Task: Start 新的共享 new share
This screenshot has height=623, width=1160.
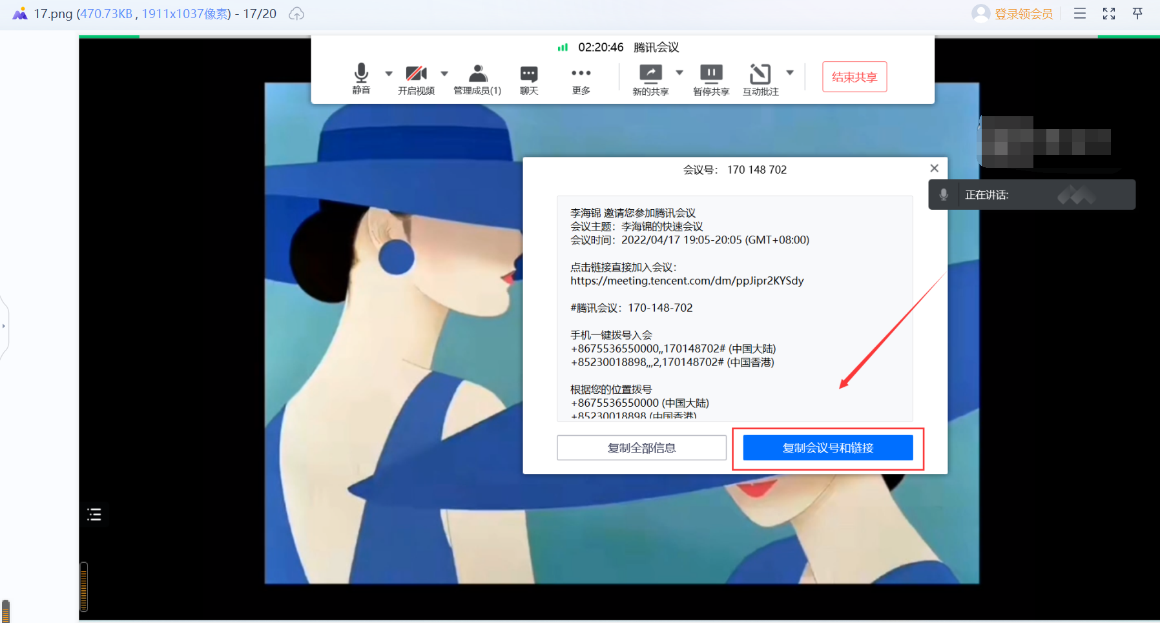Action: tap(650, 80)
